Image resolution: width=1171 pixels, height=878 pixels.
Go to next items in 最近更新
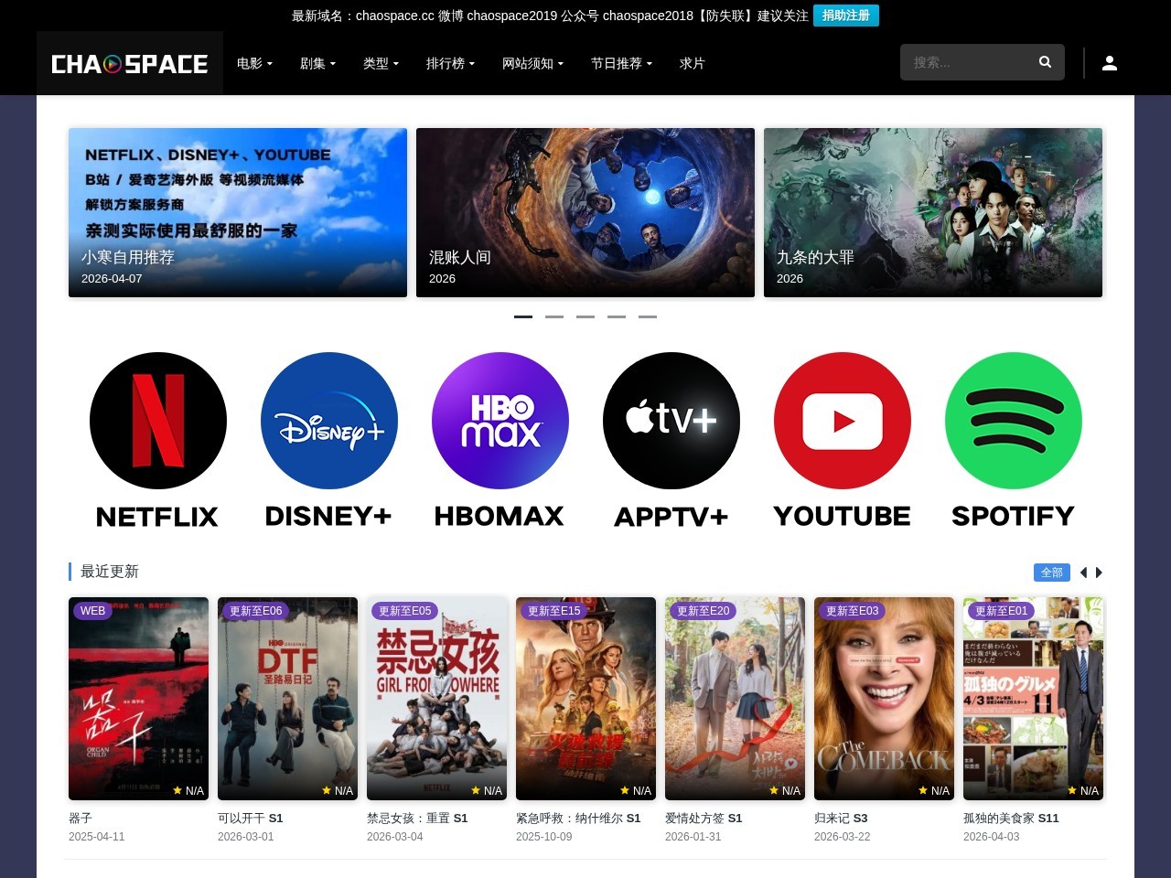[x=1100, y=573]
